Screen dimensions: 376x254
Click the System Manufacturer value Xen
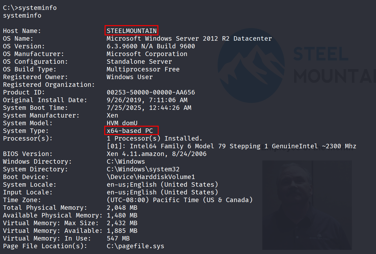pos(112,115)
